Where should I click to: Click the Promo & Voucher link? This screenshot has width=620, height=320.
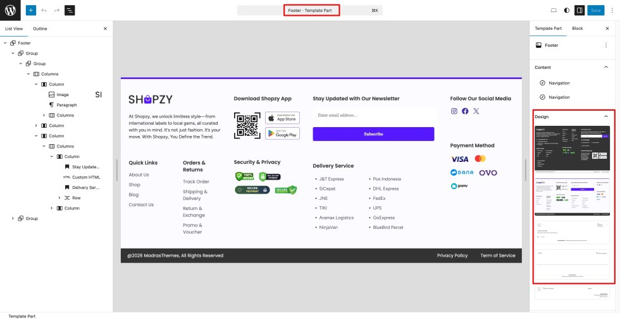click(192, 229)
